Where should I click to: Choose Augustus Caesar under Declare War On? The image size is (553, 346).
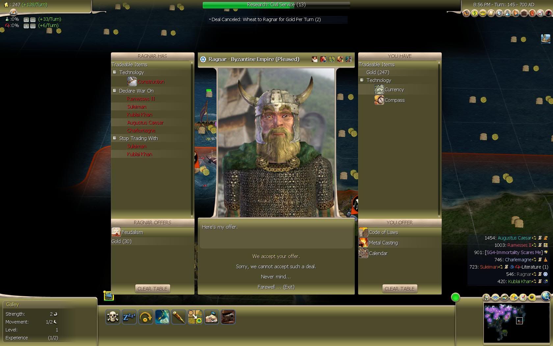[x=145, y=123]
